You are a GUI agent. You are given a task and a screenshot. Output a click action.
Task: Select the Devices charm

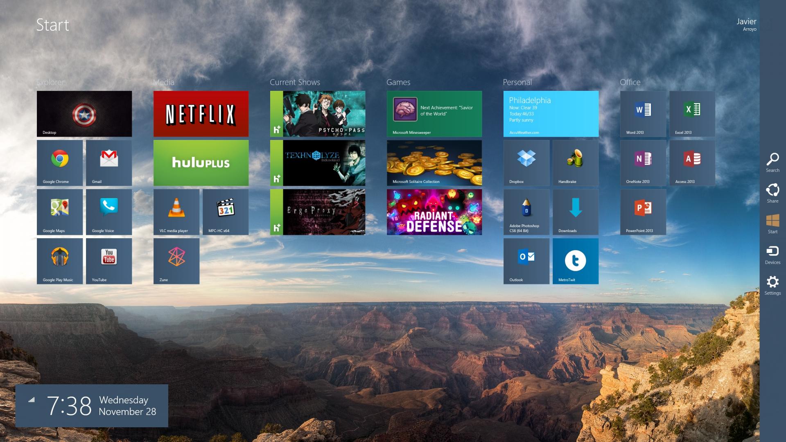pos(772,255)
